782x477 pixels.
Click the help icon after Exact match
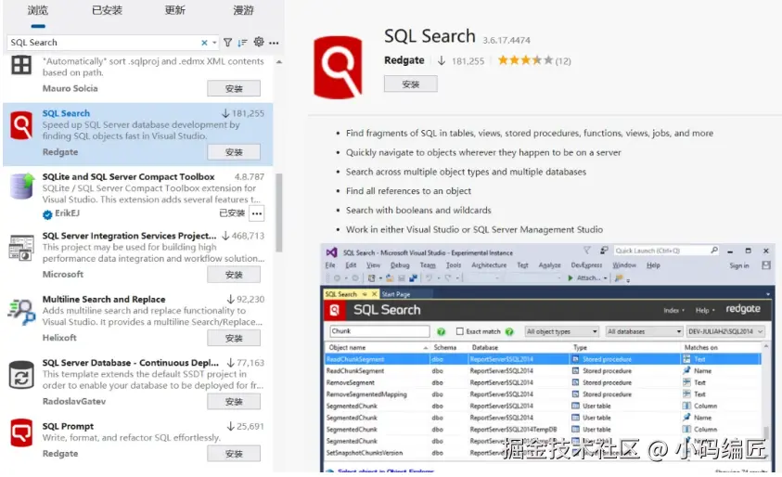(509, 332)
